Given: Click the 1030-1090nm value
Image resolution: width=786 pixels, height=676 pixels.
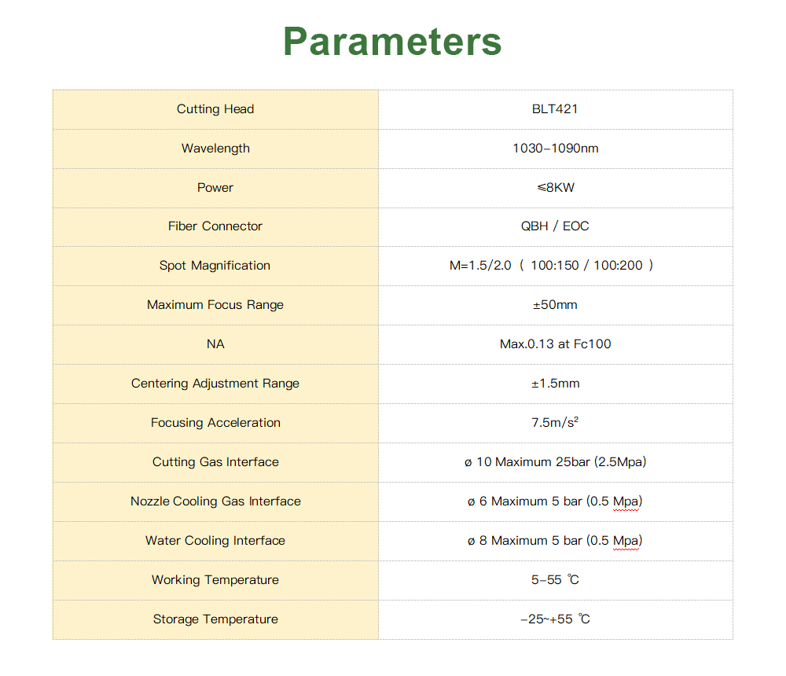Looking at the screenshot, I should [556, 149].
